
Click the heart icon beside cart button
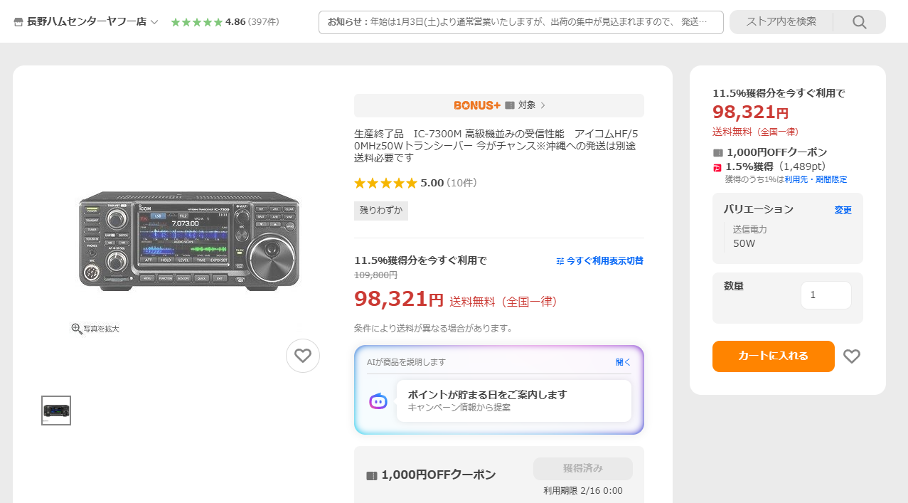point(851,356)
